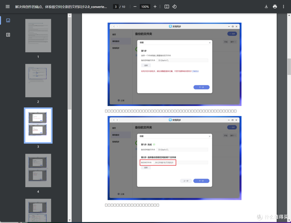Open page 1 thumbnail
291x223 pixels.
click(38, 36)
